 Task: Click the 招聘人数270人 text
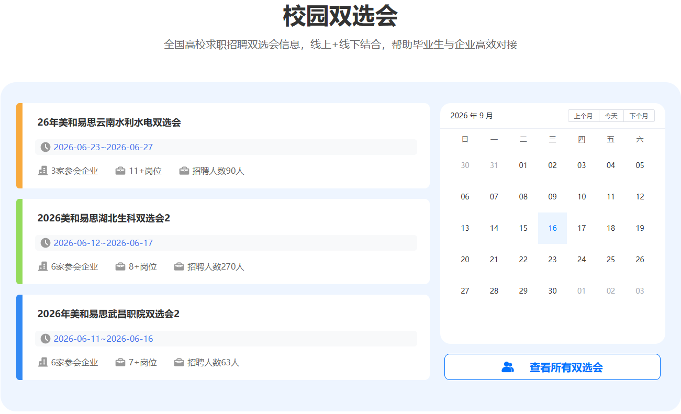pos(216,266)
